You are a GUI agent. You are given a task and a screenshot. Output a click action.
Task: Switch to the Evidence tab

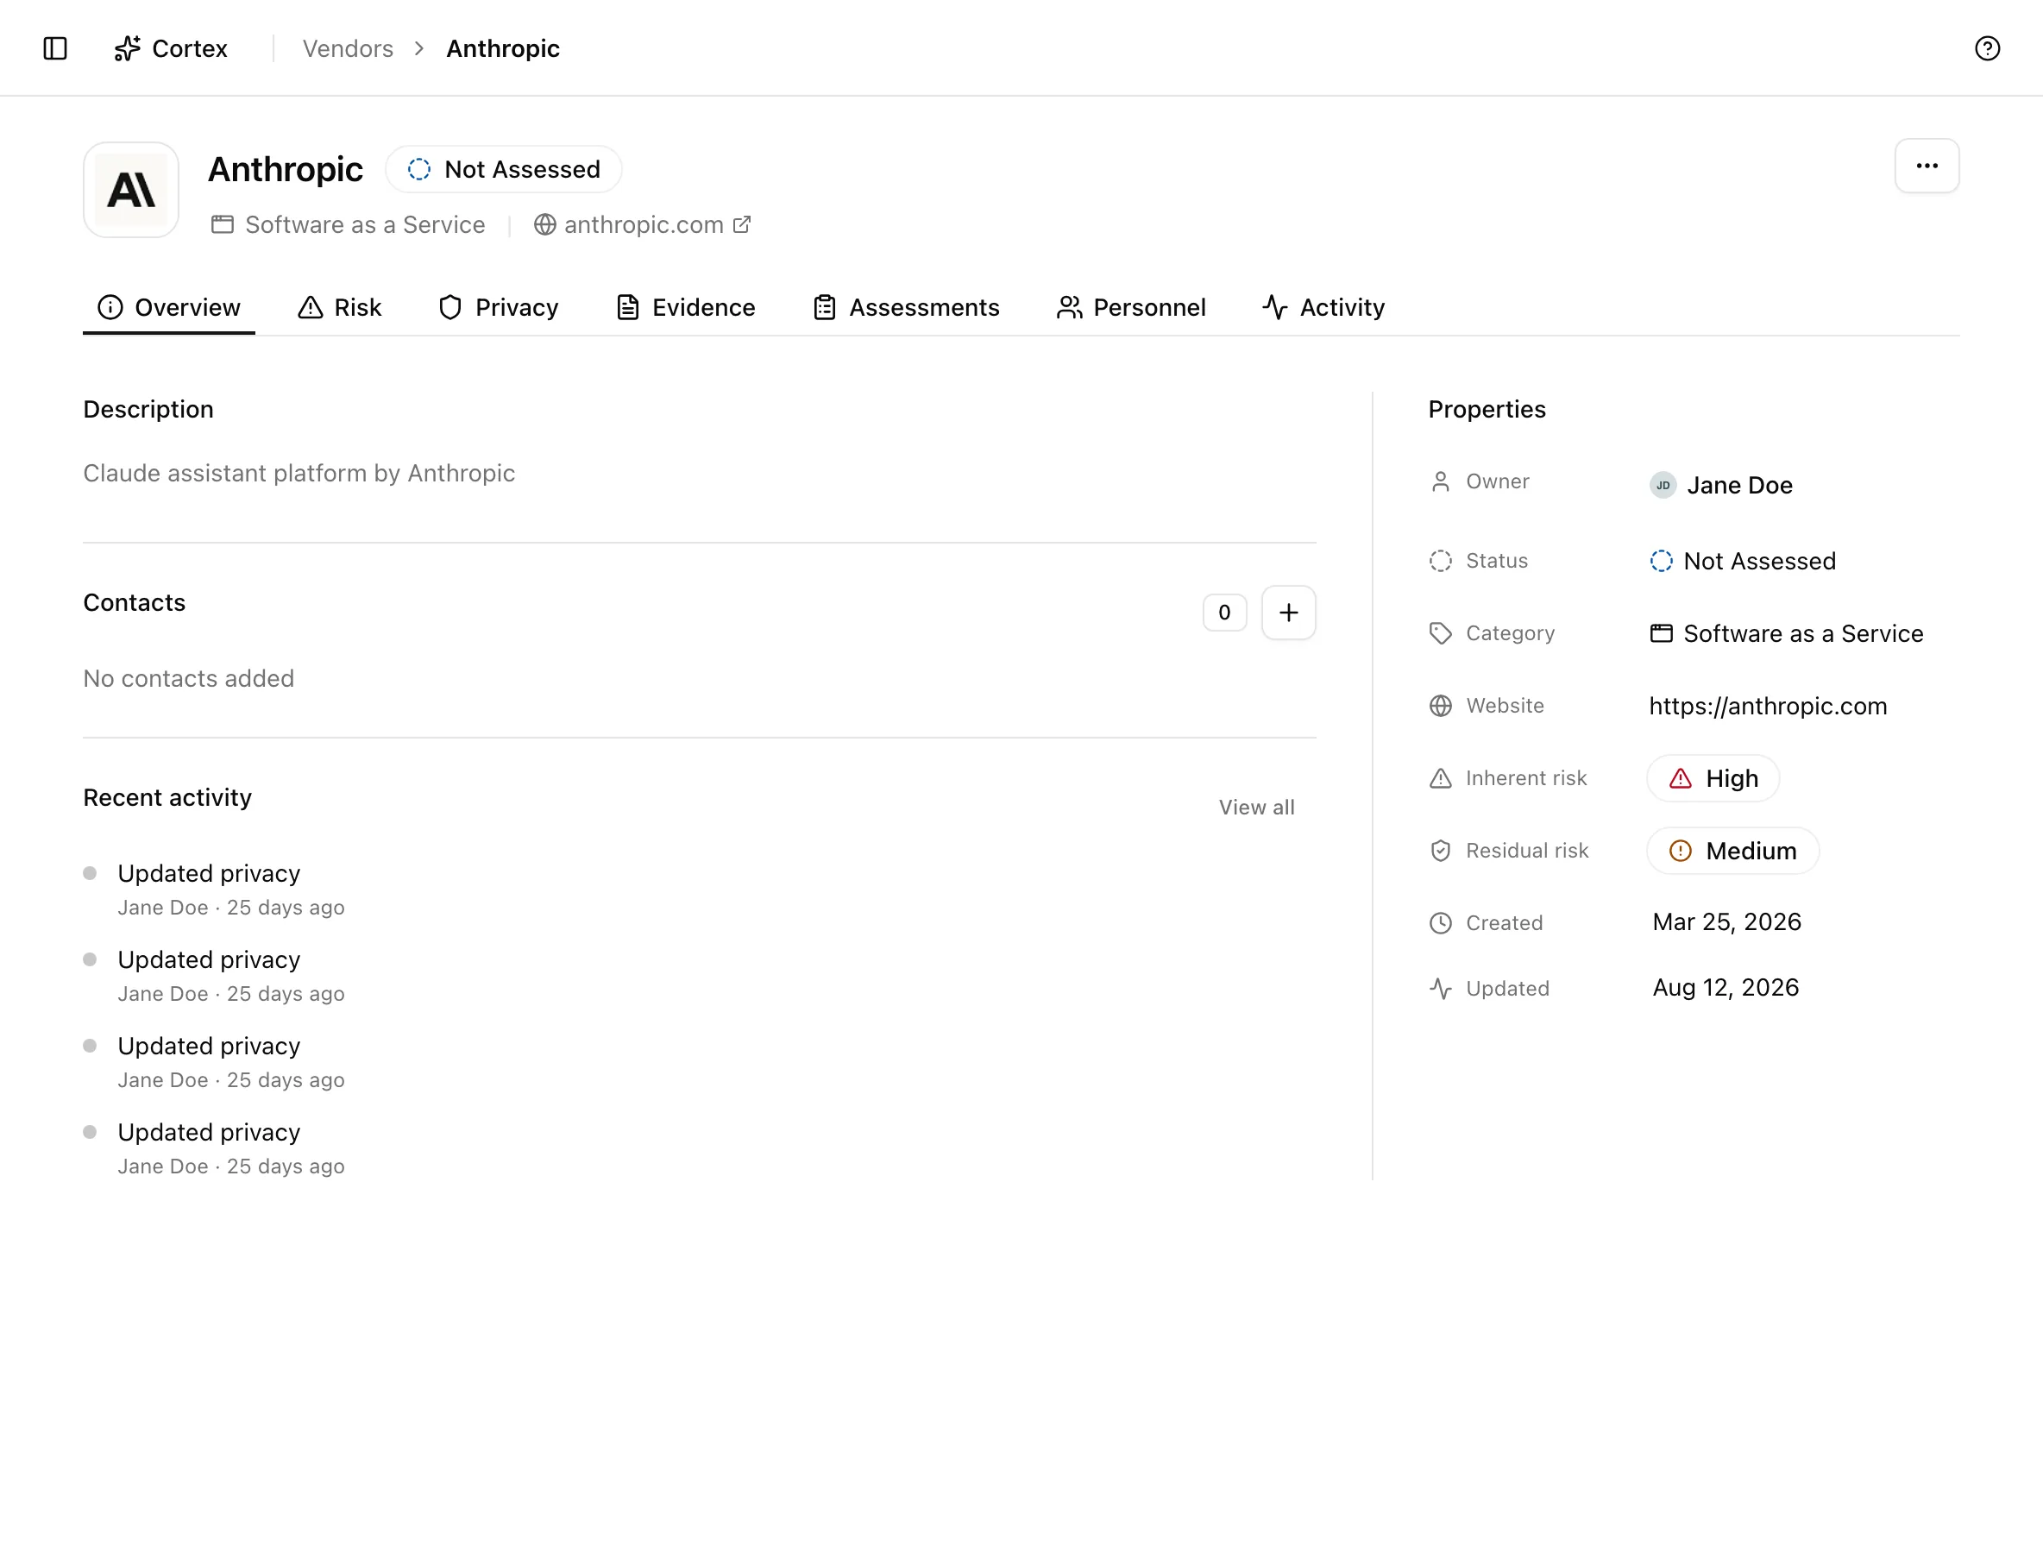point(685,307)
